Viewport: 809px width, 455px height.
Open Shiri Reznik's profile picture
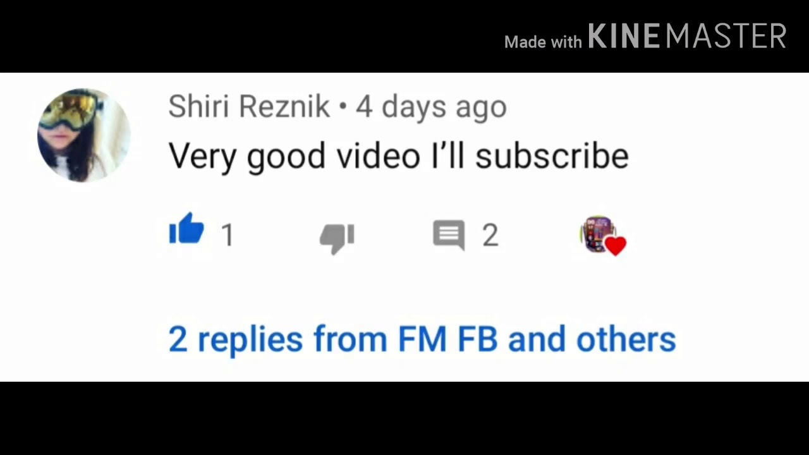pyautogui.click(x=84, y=135)
